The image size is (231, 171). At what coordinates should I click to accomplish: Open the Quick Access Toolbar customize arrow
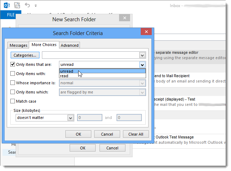click(36, 6)
